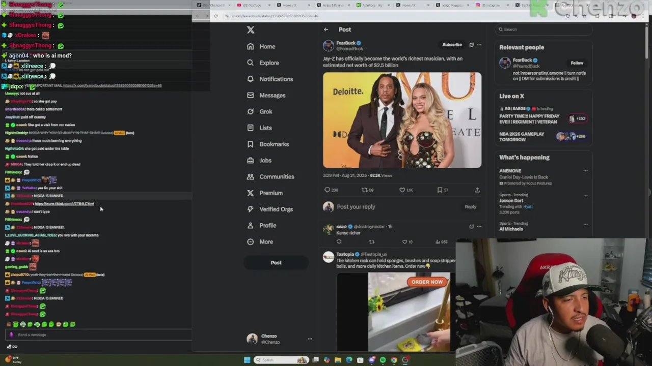Image resolution: width=652 pixels, height=366 pixels.
Task: Click the Reply button
Action: click(x=470, y=207)
